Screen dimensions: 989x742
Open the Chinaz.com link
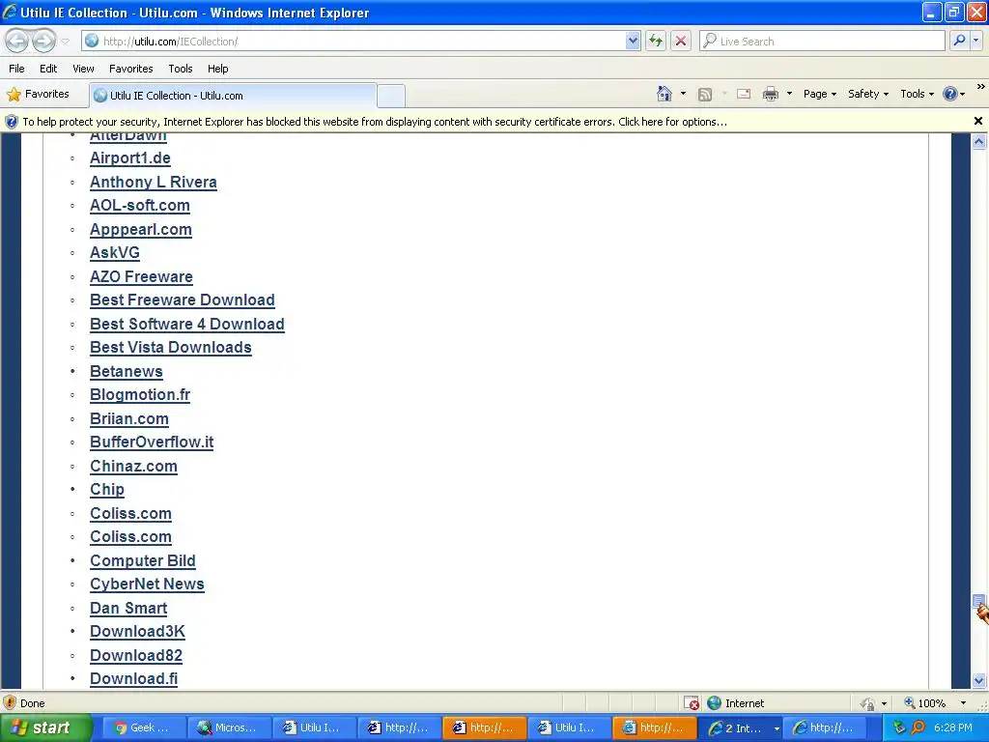tap(133, 466)
